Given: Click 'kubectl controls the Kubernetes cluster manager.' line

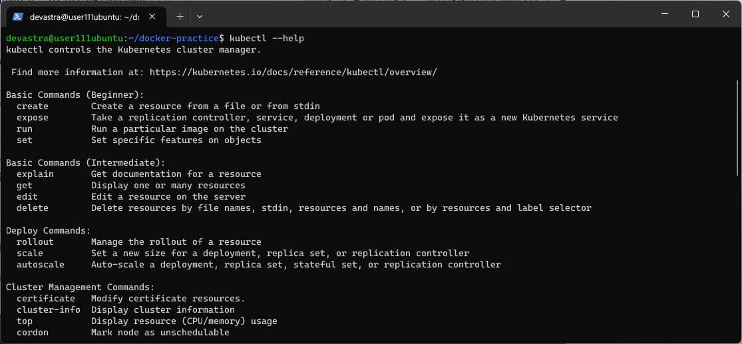Looking at the screenshot, I should tap(134, 50).
